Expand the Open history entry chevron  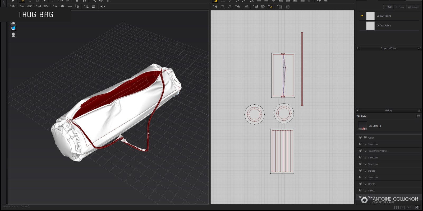coord(360,138)
